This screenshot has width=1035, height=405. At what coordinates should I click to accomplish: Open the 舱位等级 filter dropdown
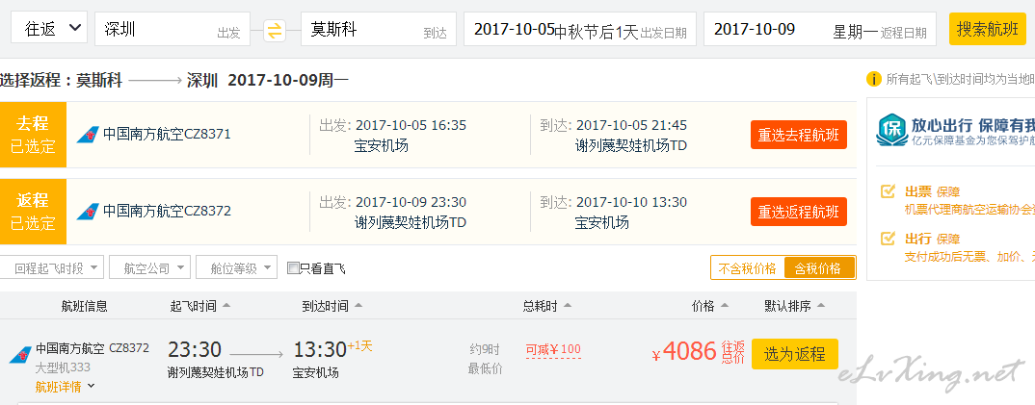(236, 268)
